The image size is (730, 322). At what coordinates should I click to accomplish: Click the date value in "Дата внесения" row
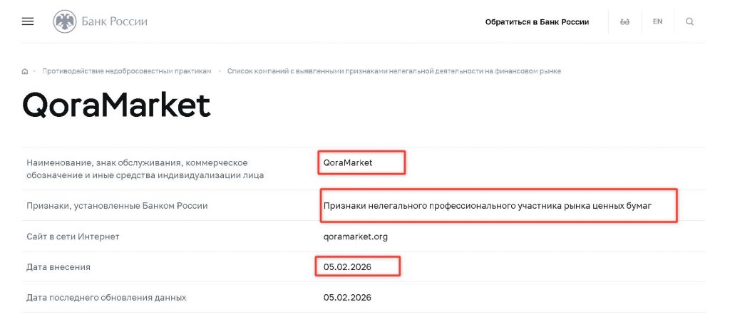point(347,267)
